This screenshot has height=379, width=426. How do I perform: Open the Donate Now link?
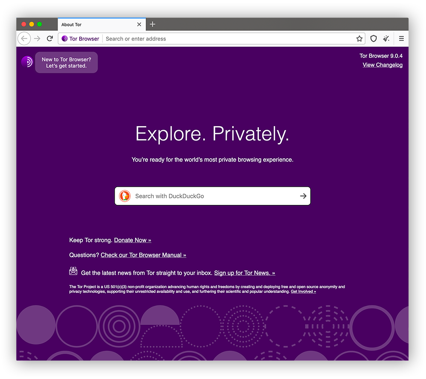(132, 240)
